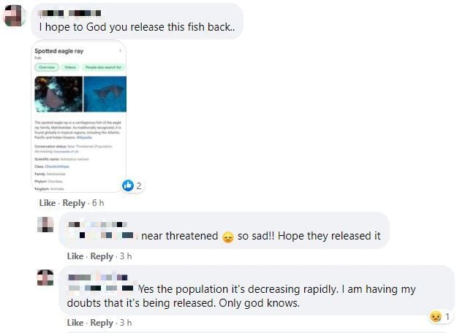Open the top commenter's profile avatar
Viewport: 457px width, 333px height.
pos(15,16)
